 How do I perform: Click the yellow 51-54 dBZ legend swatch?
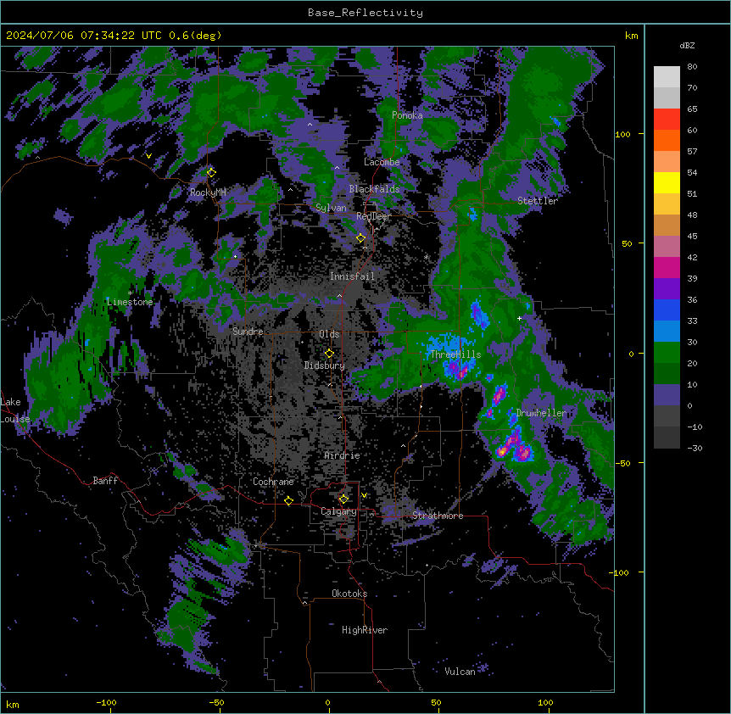click(667, 183)
